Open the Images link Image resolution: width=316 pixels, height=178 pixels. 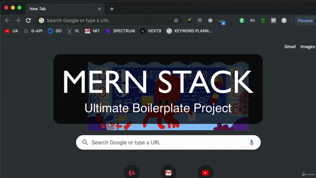point(307,47)
